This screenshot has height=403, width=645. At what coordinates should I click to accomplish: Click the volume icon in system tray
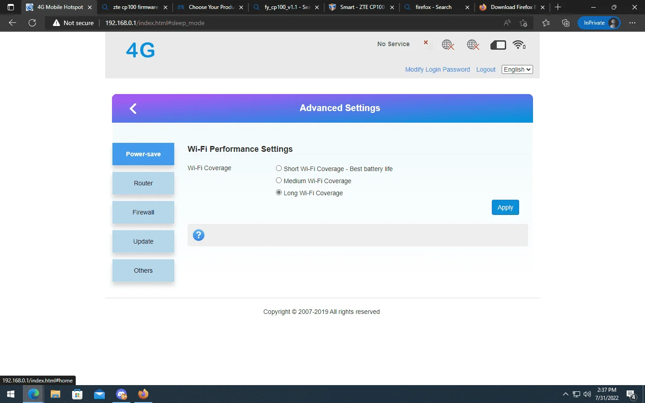587,394
